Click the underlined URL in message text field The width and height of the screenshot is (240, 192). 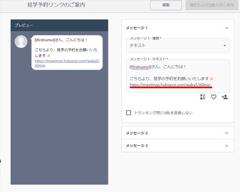click(170, 85)
